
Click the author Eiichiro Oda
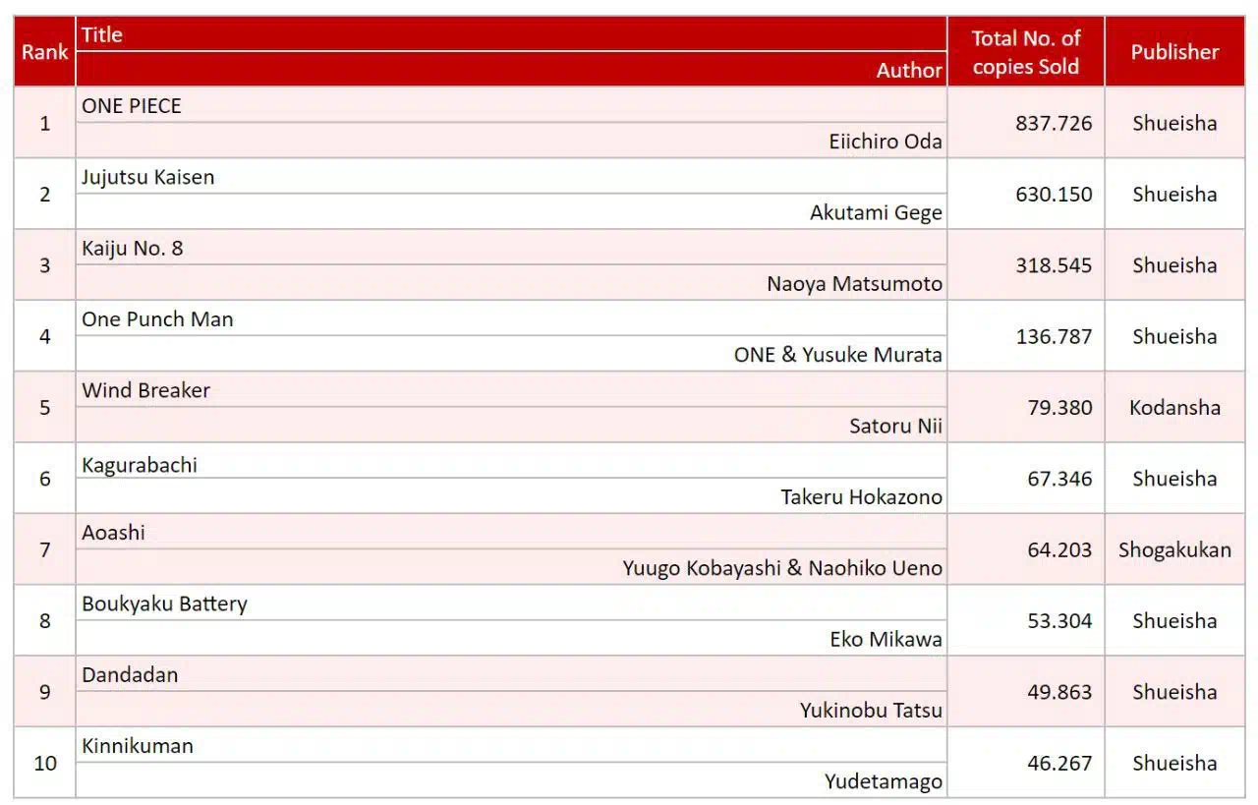(x=886, y=141)
